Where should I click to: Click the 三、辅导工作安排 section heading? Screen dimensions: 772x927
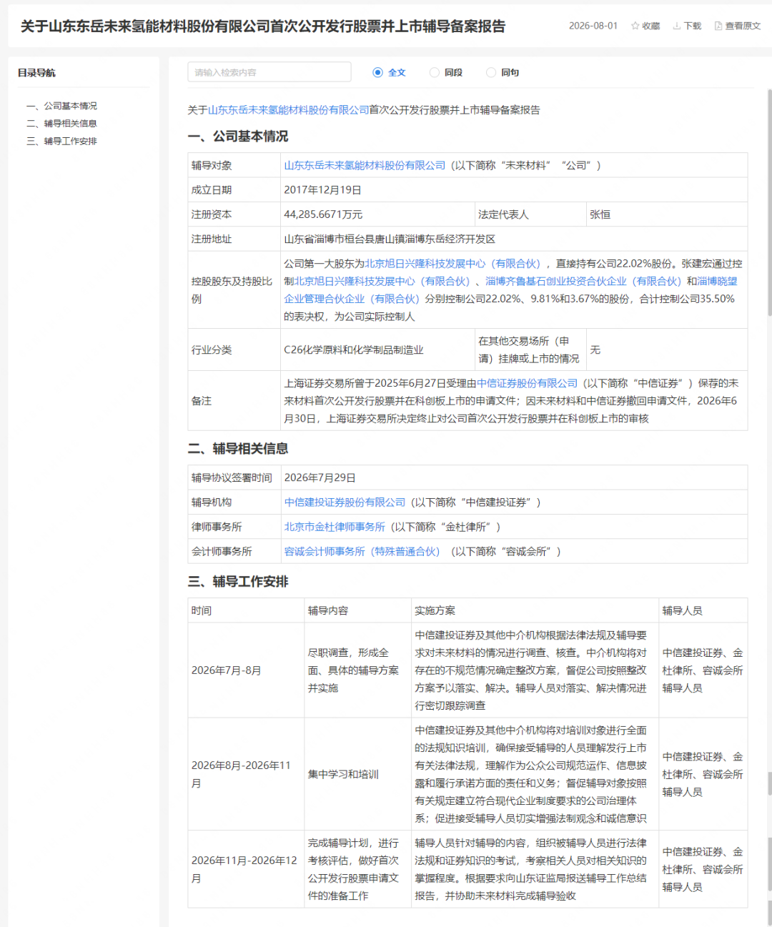(238, 582)
